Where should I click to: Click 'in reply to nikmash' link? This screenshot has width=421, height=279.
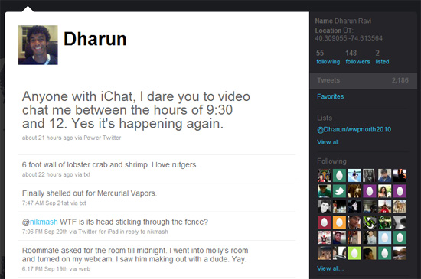coord(144,232)
